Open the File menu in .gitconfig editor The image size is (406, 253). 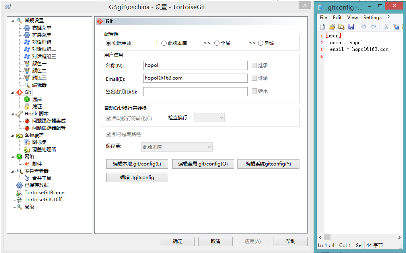point(323,18)
